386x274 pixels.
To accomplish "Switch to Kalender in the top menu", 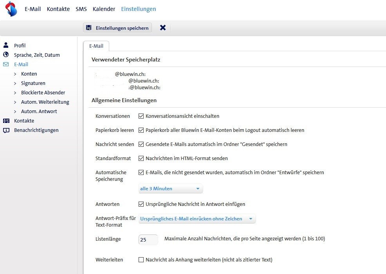I will [104, 9].
